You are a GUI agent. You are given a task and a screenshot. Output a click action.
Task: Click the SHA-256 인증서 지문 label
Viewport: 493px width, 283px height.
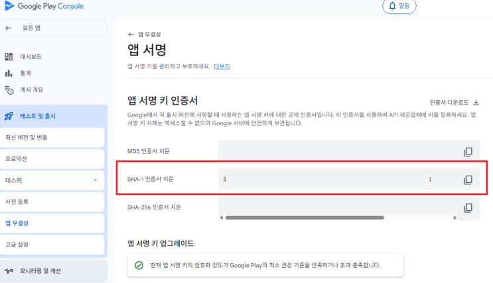tap(154, 207)
